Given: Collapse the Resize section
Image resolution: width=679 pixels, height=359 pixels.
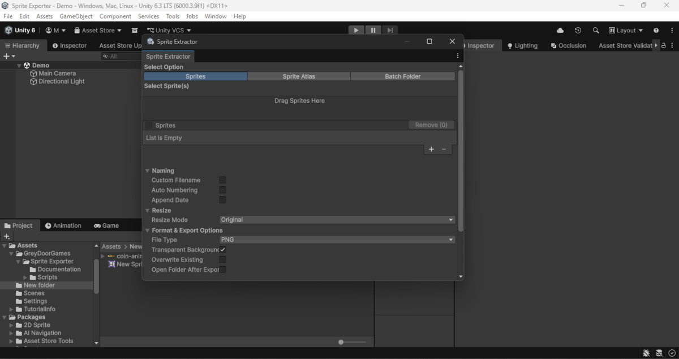Looking at the screenshot, I should 148,211.
